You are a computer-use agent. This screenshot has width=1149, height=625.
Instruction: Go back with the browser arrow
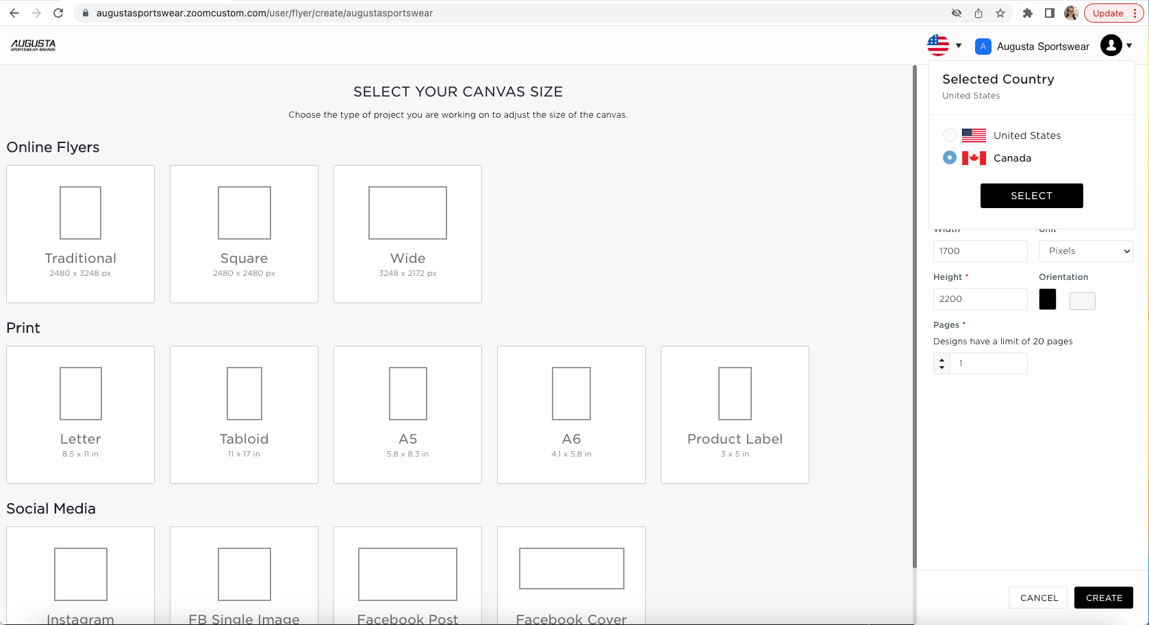(x=14, y=13)
